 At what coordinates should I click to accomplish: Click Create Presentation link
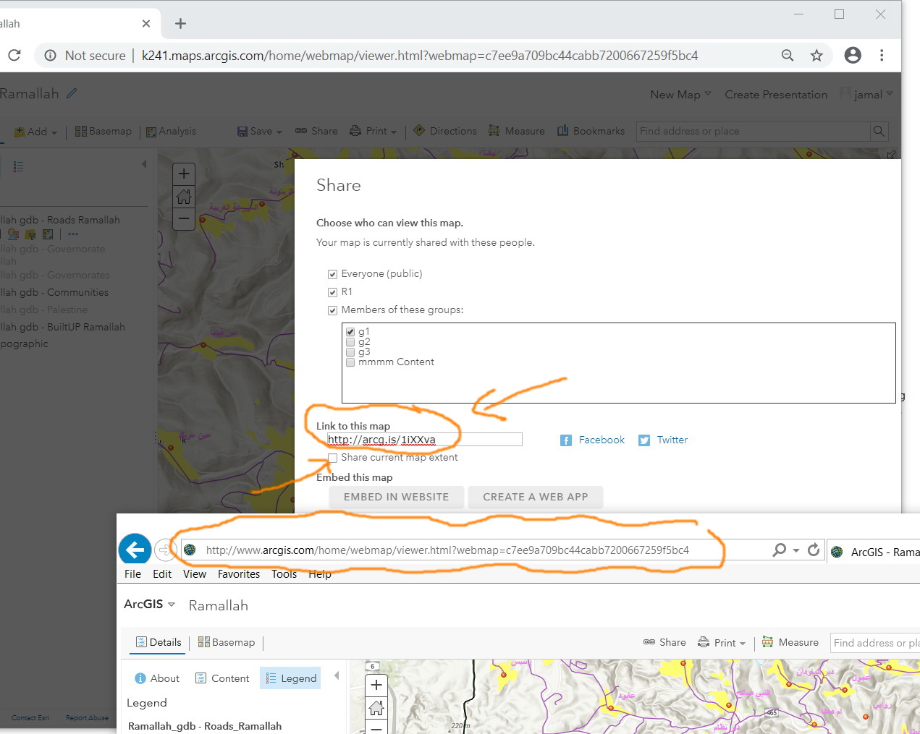click(x=776, y=95)
